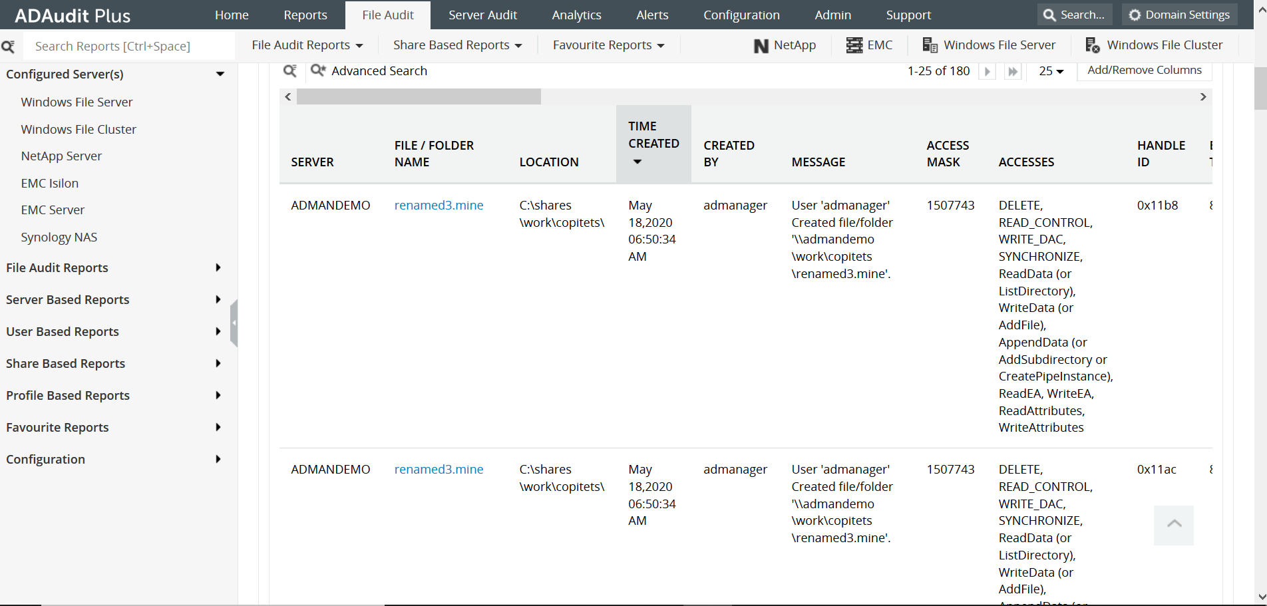The image size is (1267, 606).
Task: Toggle Time Created sort order
Action: pyautogui.click(x=637, y=162)
